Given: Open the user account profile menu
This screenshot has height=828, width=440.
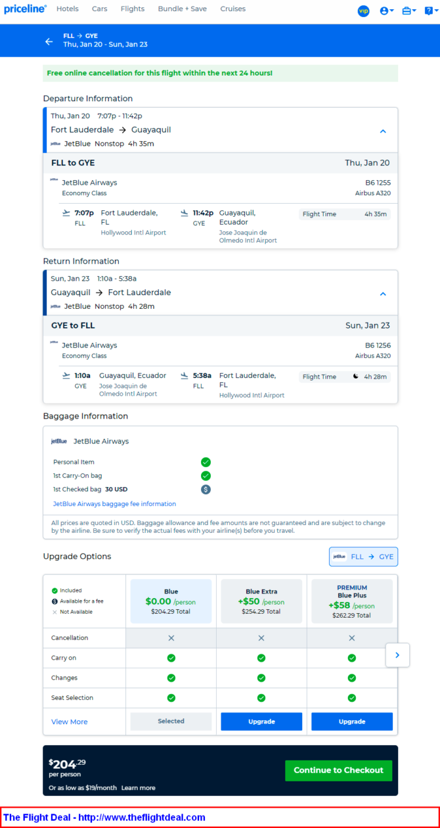Looking at the screenshot, I should click(386, 11).
